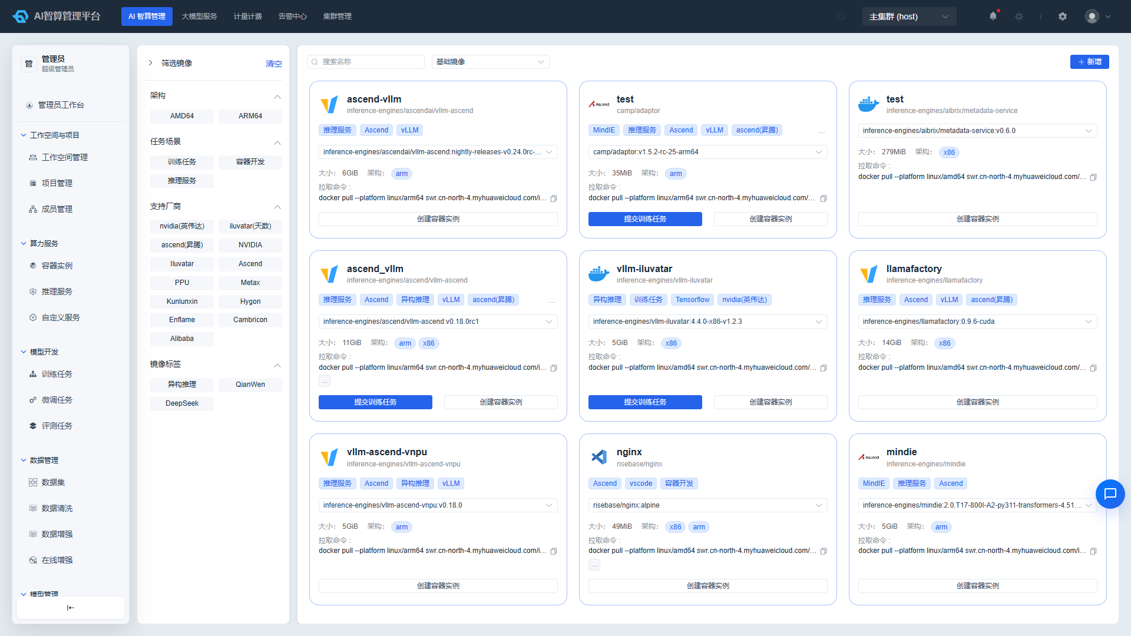Open the floating chat support button

(x=1110, y=494)
